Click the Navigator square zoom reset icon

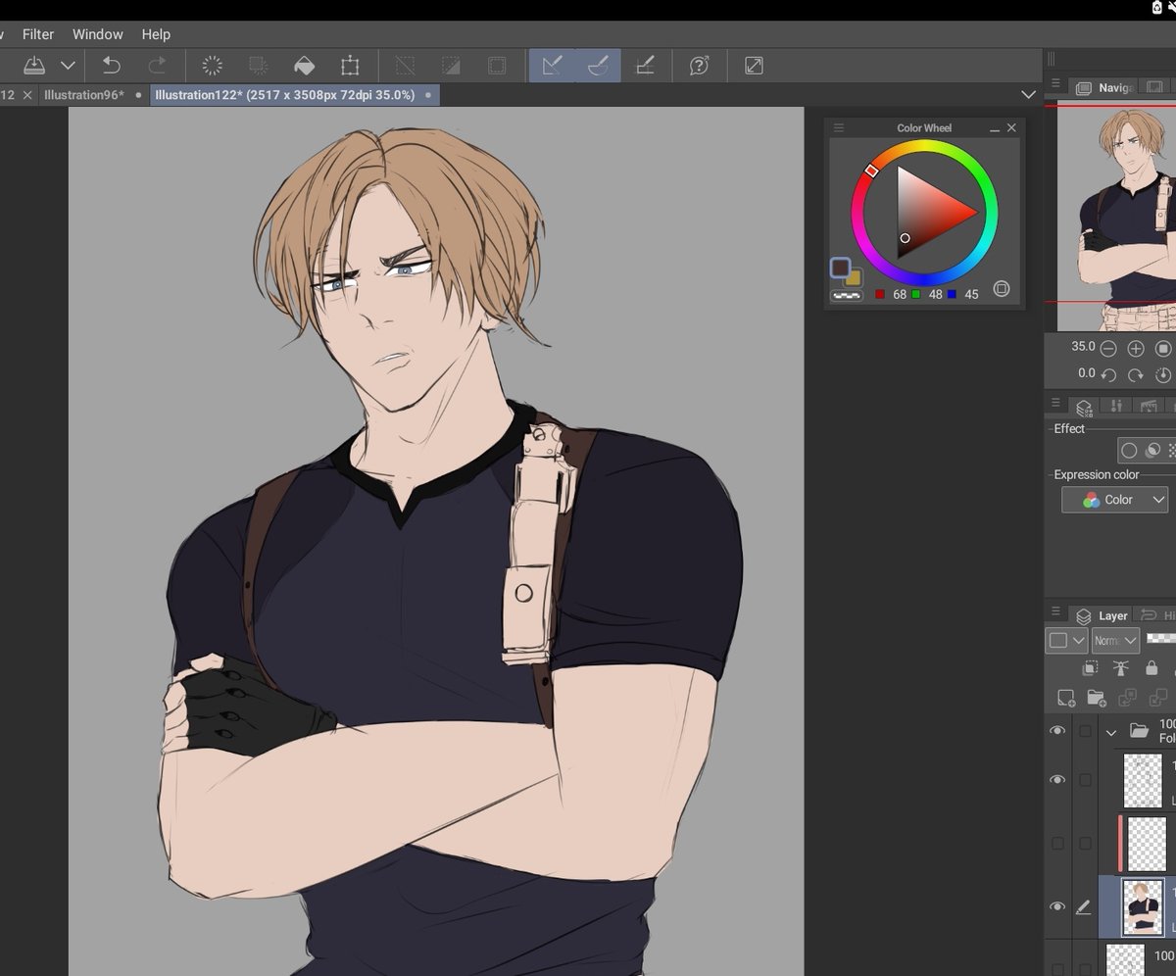point(1163,349)
